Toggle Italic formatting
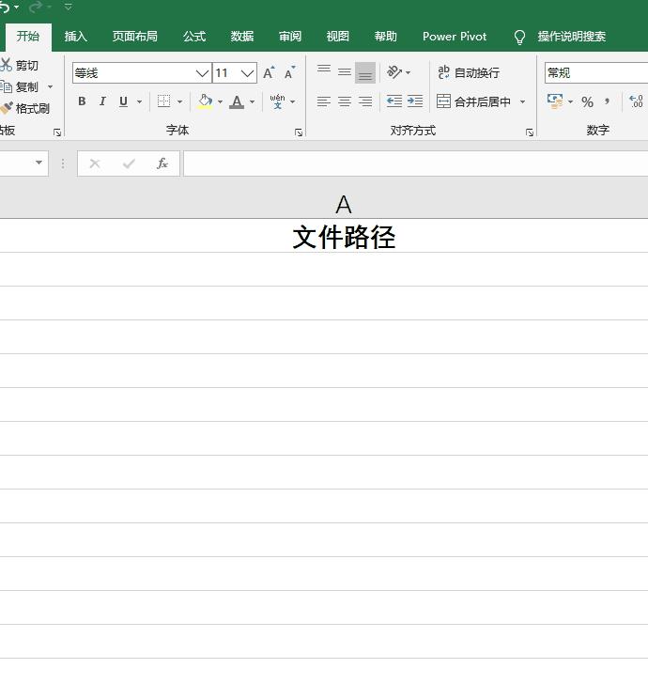648x684 pixels. tap(102, 101)
